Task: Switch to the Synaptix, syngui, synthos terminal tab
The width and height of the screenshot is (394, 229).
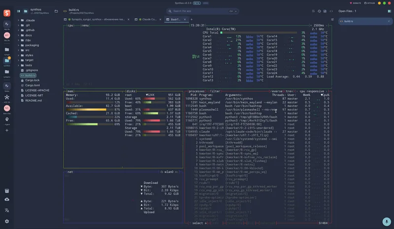Action: coord(97,19)
